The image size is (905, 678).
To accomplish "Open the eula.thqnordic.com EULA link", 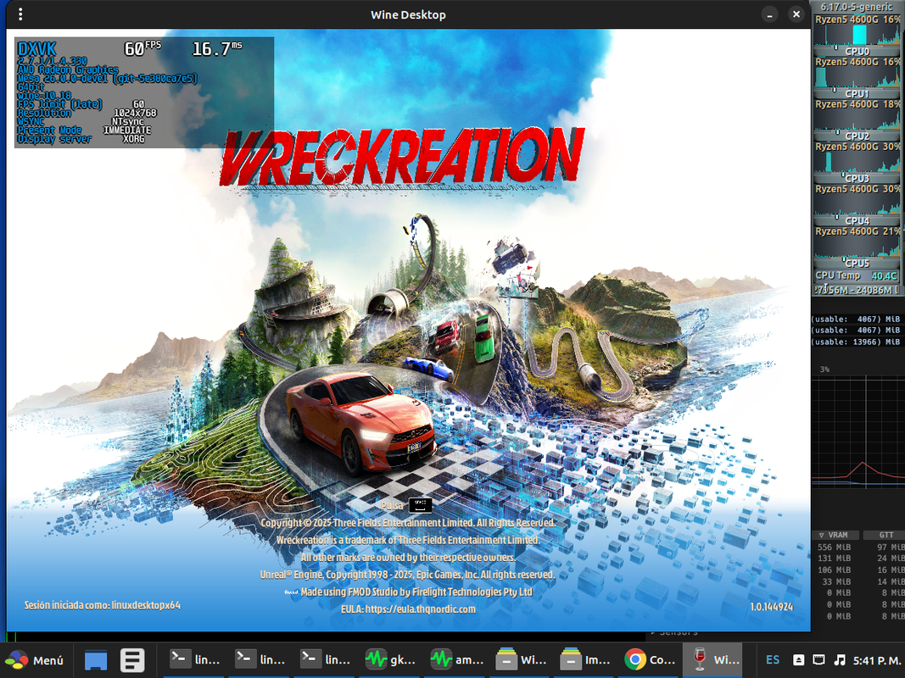I will pos(420,609).
